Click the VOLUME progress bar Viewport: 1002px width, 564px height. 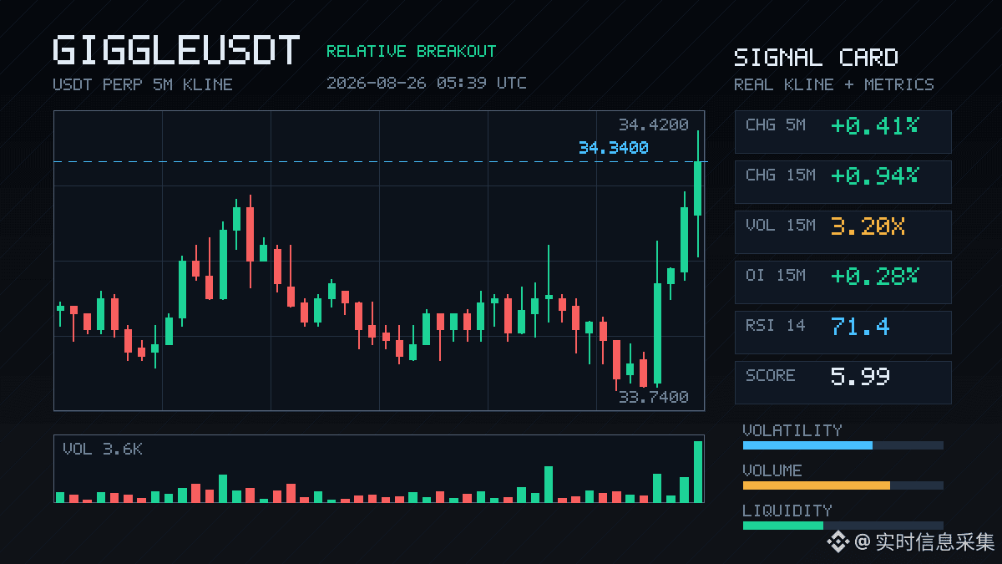[843, 485]
